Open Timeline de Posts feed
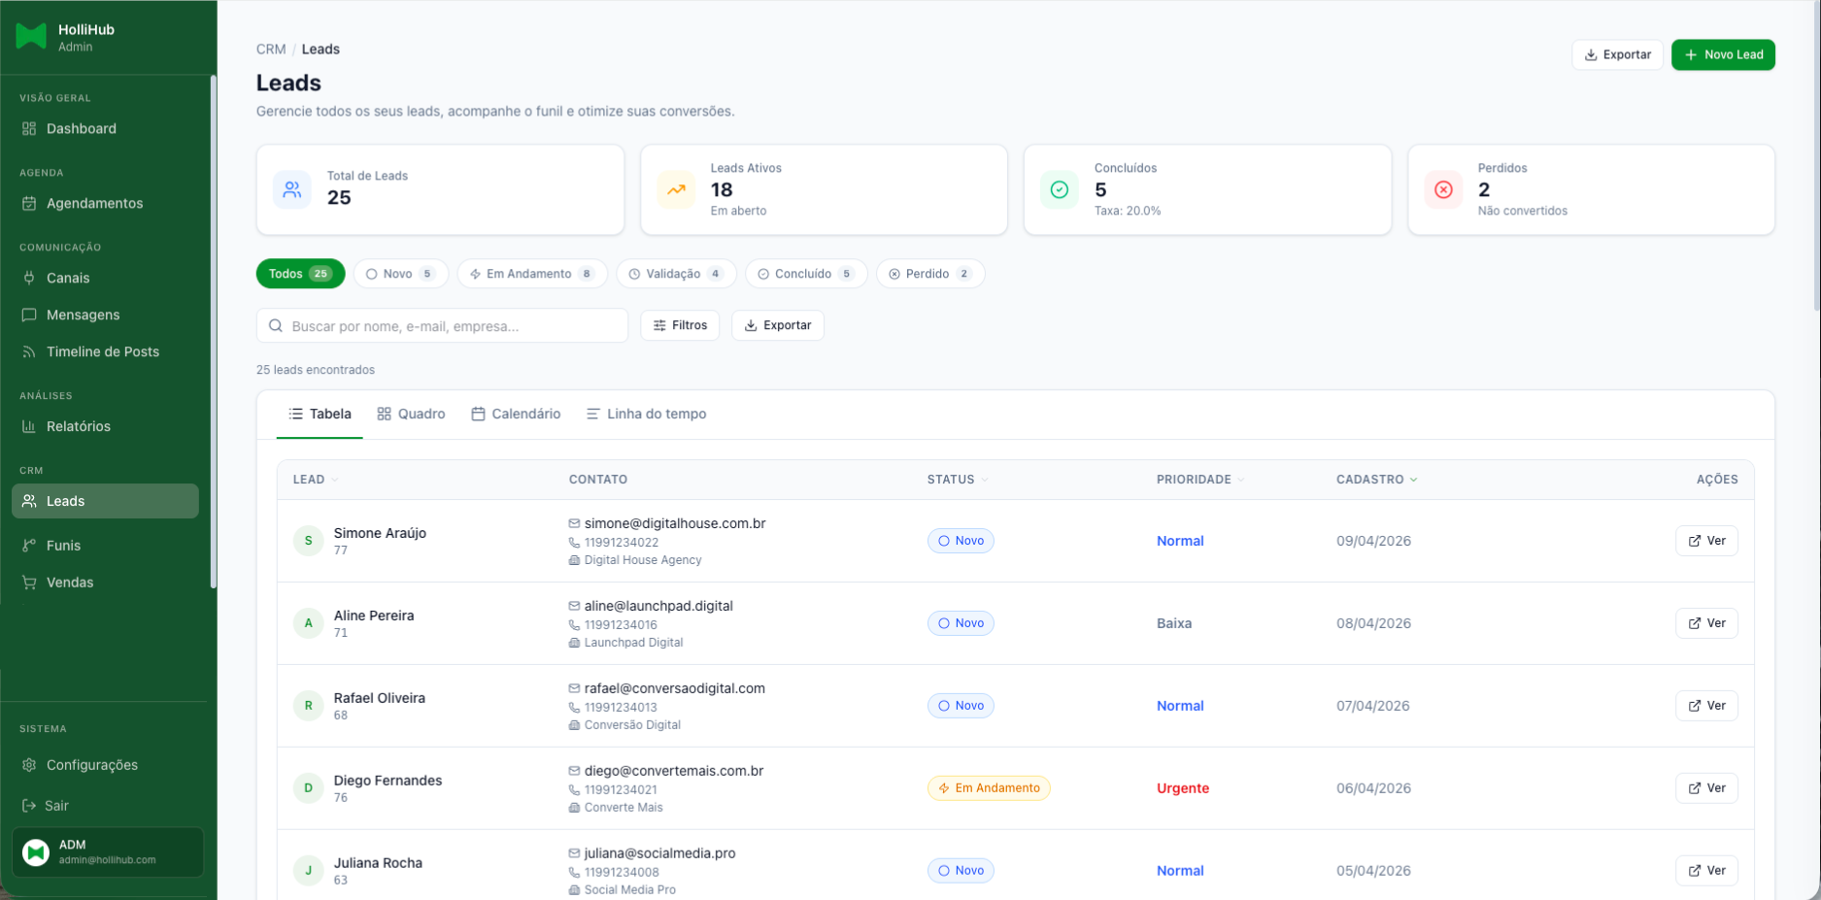Viewport: 1821px width, 900px height. click(102, 351)
